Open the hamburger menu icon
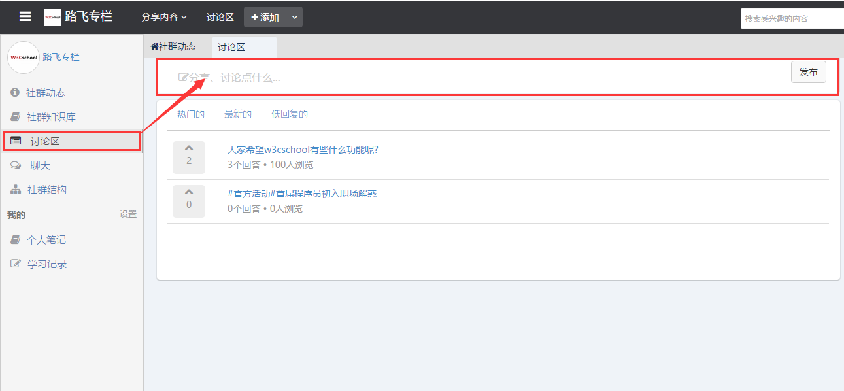This screenshot has height=391, width=844. pos(25,17)
